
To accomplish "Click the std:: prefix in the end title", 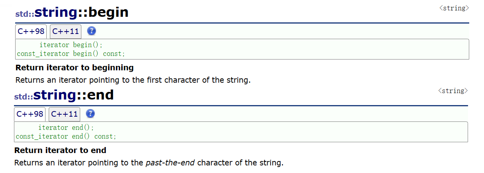I will pos(24,97).
